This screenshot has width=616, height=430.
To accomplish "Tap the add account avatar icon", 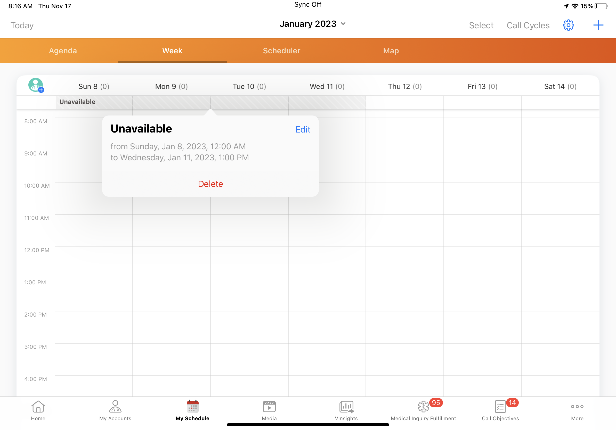I will coord(36,85).
